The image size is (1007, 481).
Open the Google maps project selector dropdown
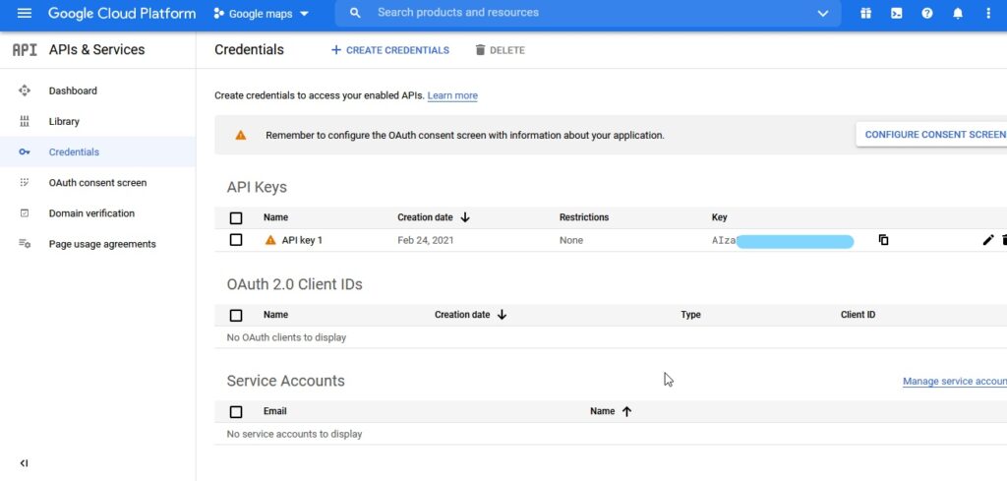click(x=261, y=14)
